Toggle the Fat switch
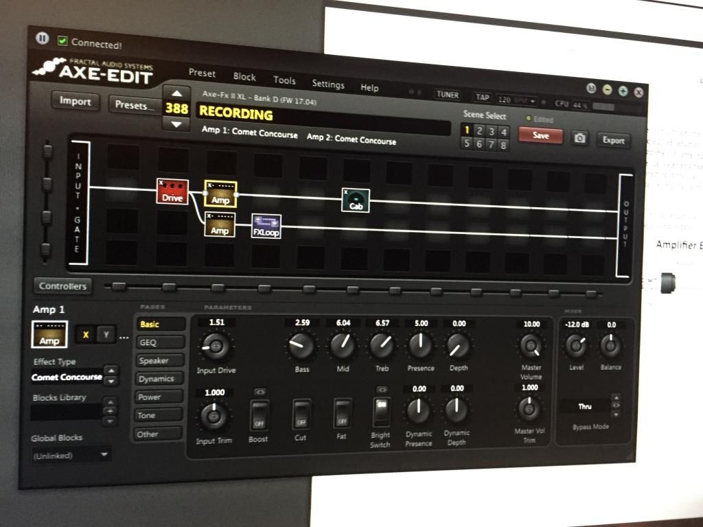 (342, 413)
